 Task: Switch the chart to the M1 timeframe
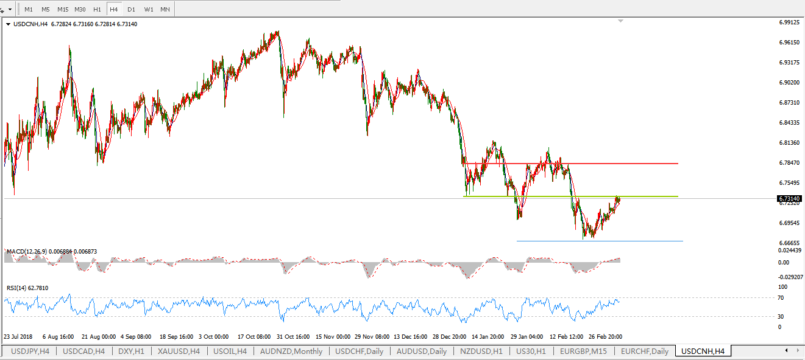(29, 10)
